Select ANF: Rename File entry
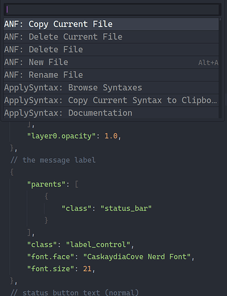Screen dimensions: 227x296 [111, 75]
